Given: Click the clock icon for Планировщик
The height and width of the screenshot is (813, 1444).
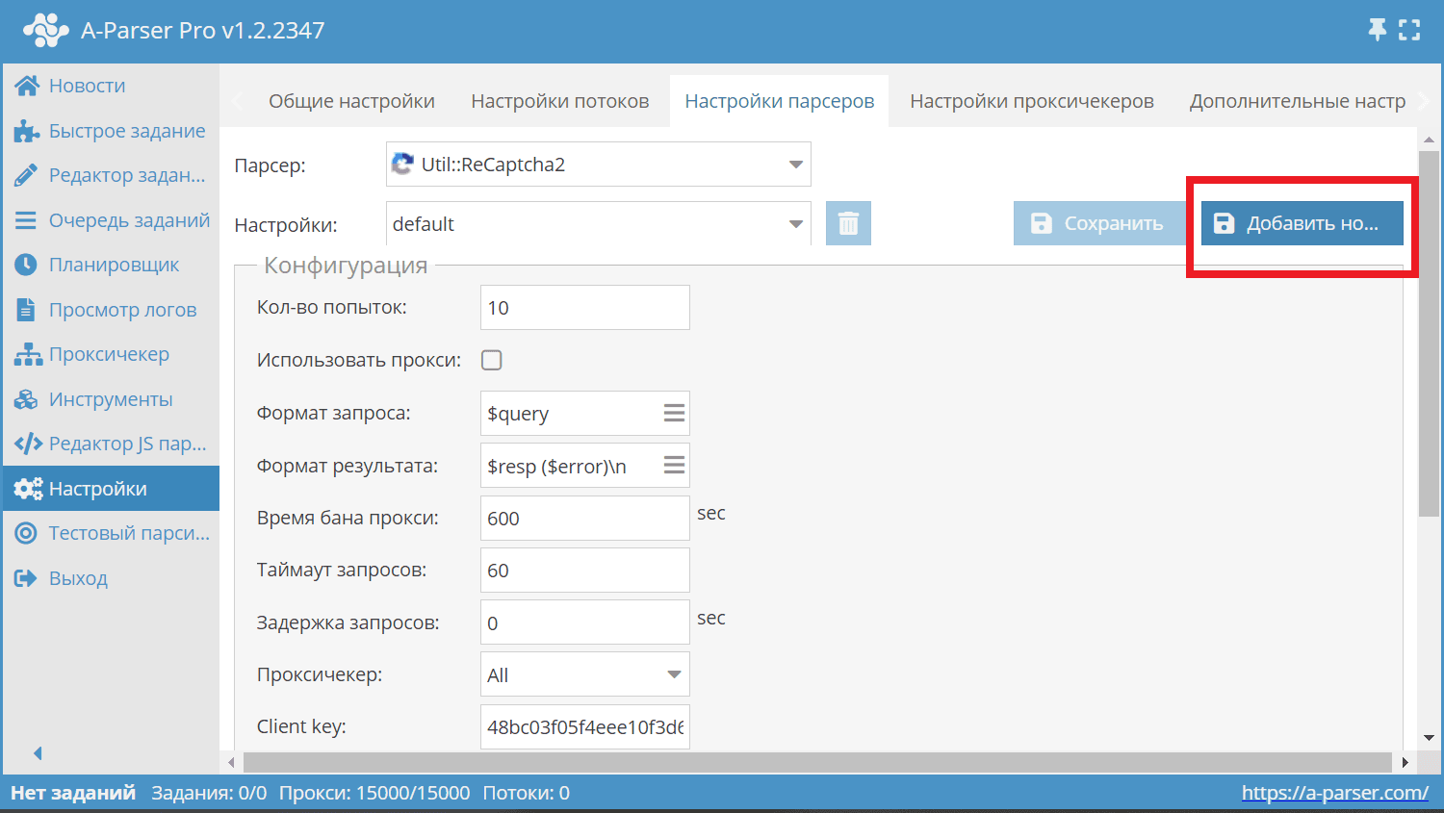Looking at the screenshot, I should tap(26, 265).
